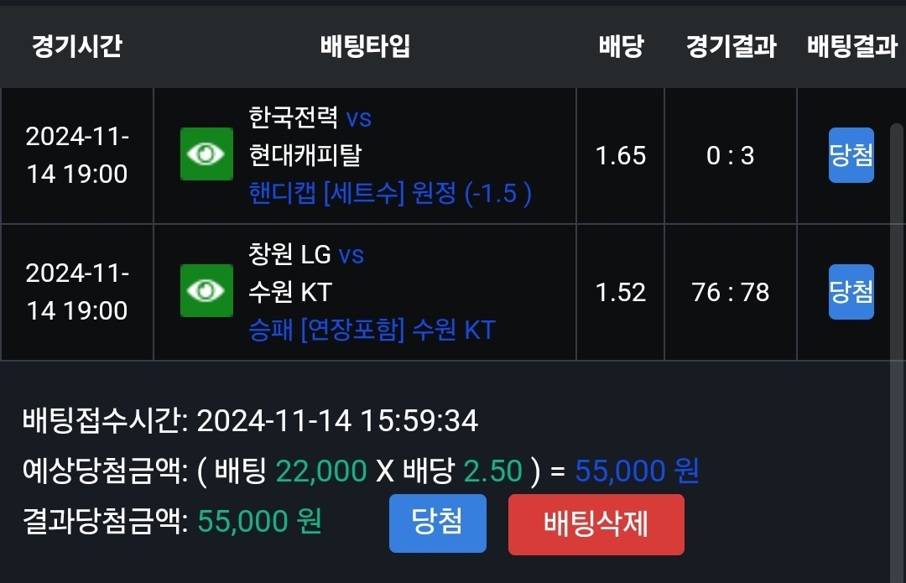Click the 76 : 78 match result
The width and height of the screenshot is (906, 583).
pyautogui.click(x=731, y=292)
